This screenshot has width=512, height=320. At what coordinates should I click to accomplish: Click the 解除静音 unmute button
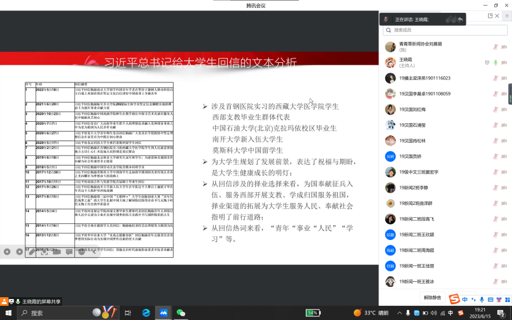(433, 297)
